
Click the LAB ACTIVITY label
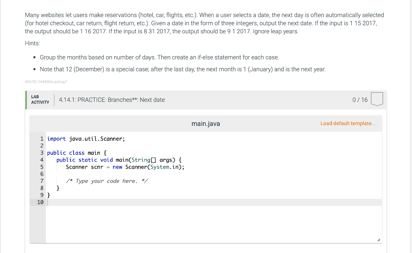coord(40,99)
